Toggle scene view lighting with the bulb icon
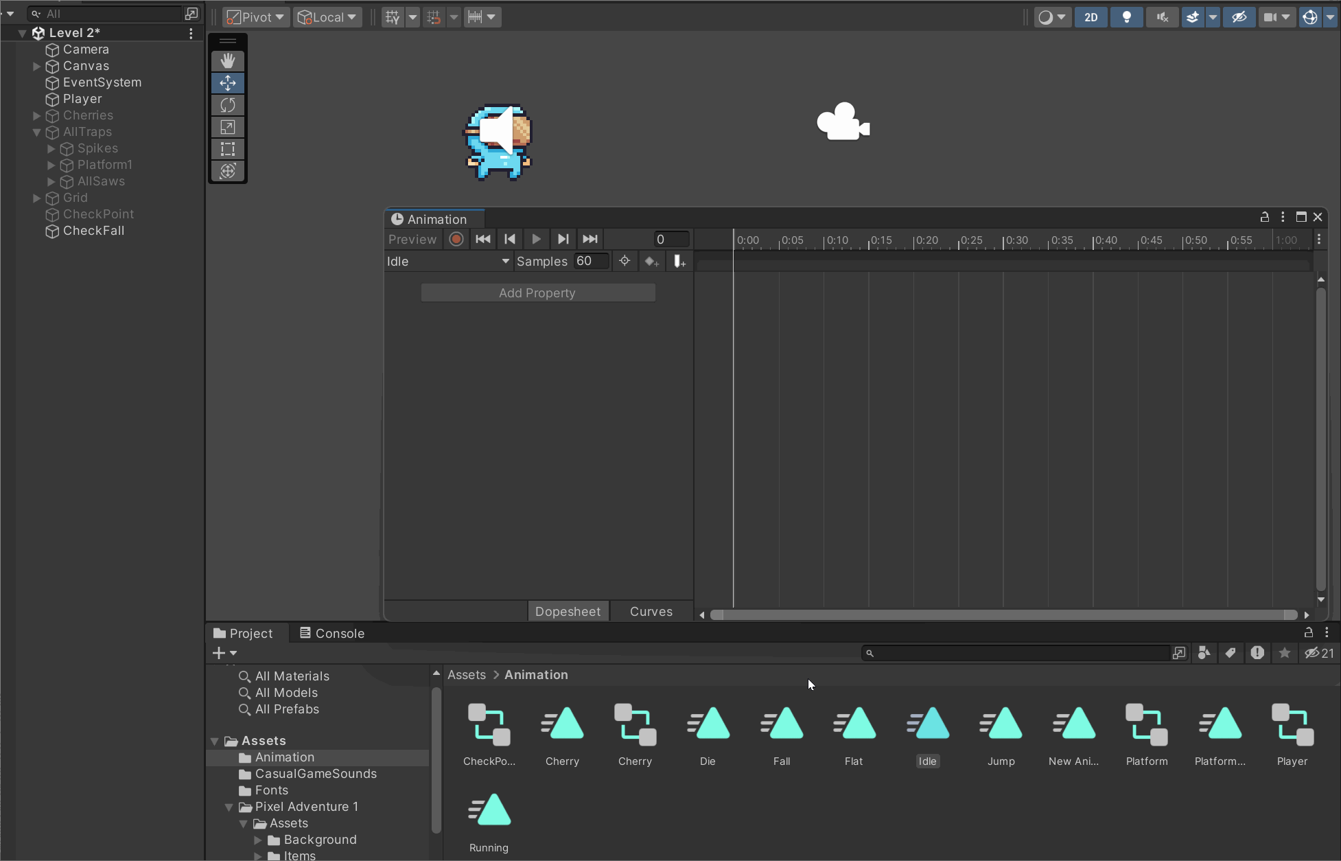 pyautogui.click(x=1126, y=16)
